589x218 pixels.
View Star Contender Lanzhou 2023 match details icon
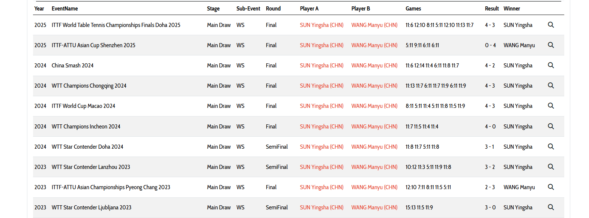point(551,167)
